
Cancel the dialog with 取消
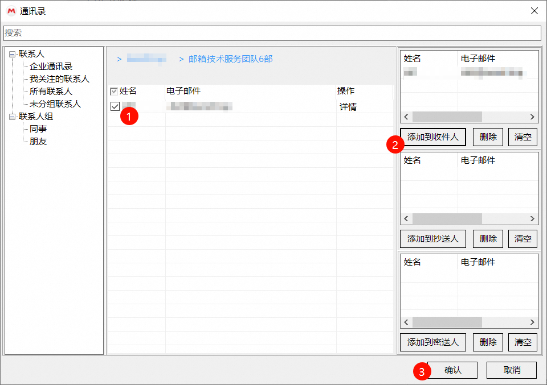click(x=512, y=370)
